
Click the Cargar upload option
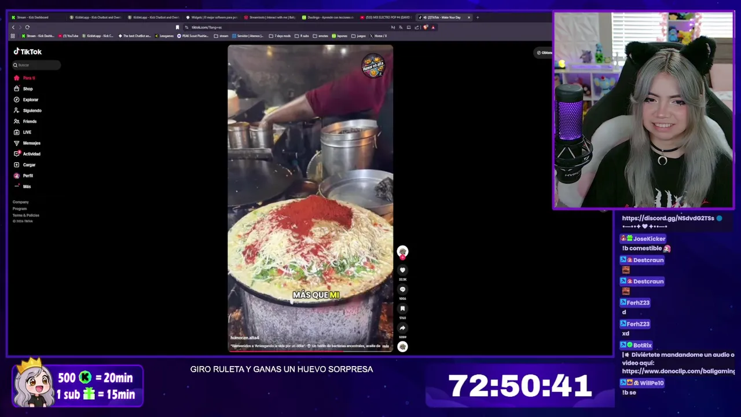(x=25, y=164)
